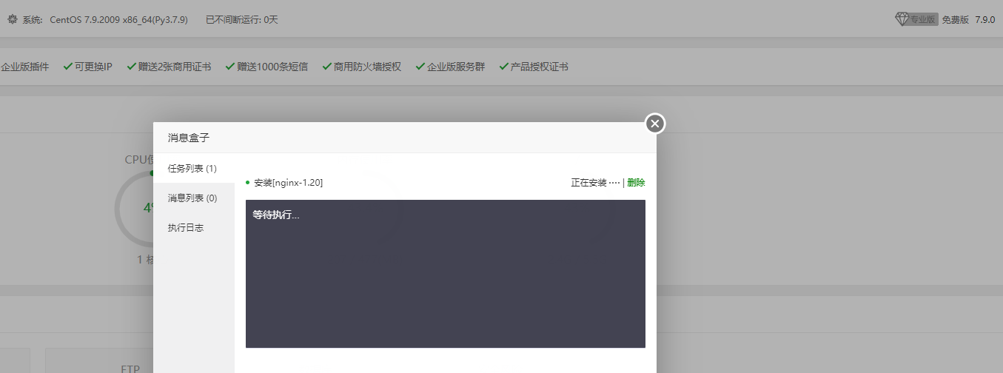
Task: Click the FTP card in background page
Action: 99,361
